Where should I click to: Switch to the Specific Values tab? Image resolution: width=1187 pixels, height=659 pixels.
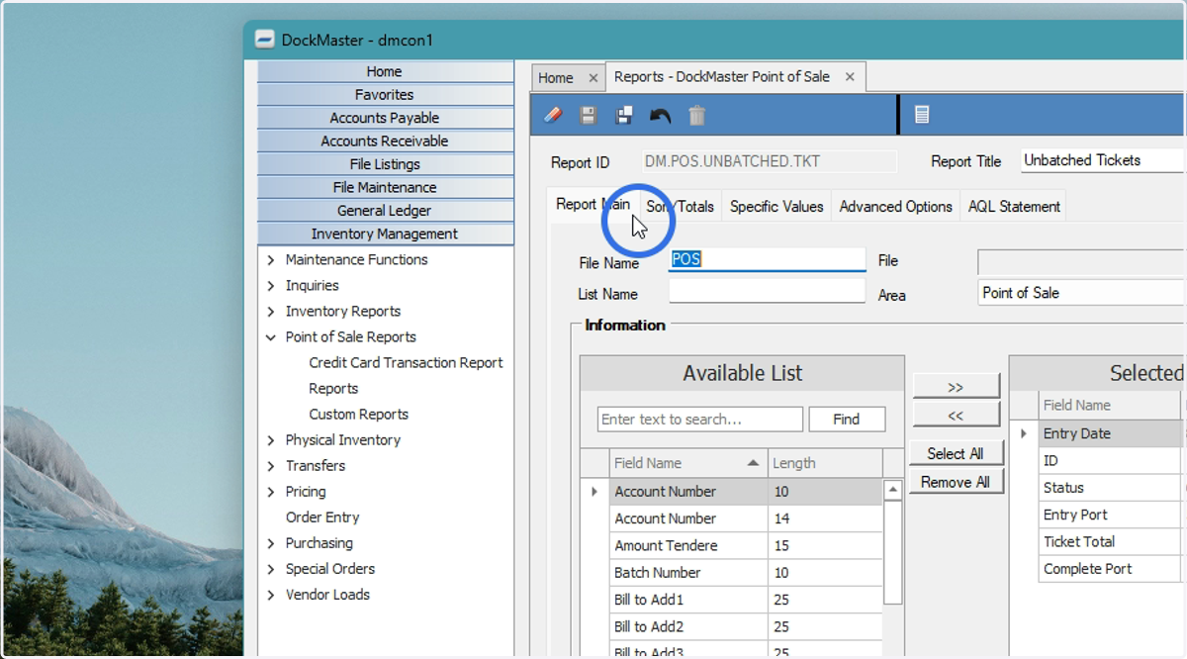(776, 207)
